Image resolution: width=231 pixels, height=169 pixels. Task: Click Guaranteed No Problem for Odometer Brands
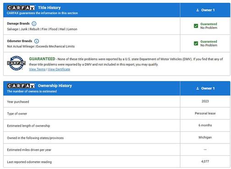click(209, 44)
